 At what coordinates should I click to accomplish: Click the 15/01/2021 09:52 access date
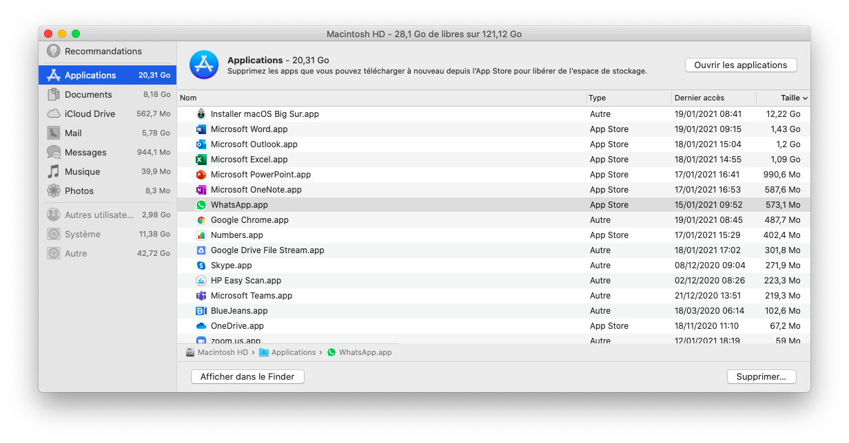coord(708,205)
